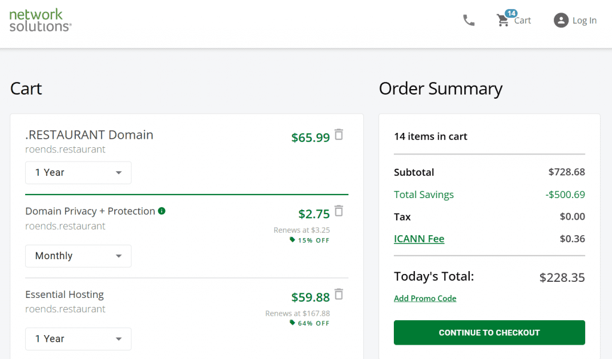Click the Continue to Checkout button

489,333
